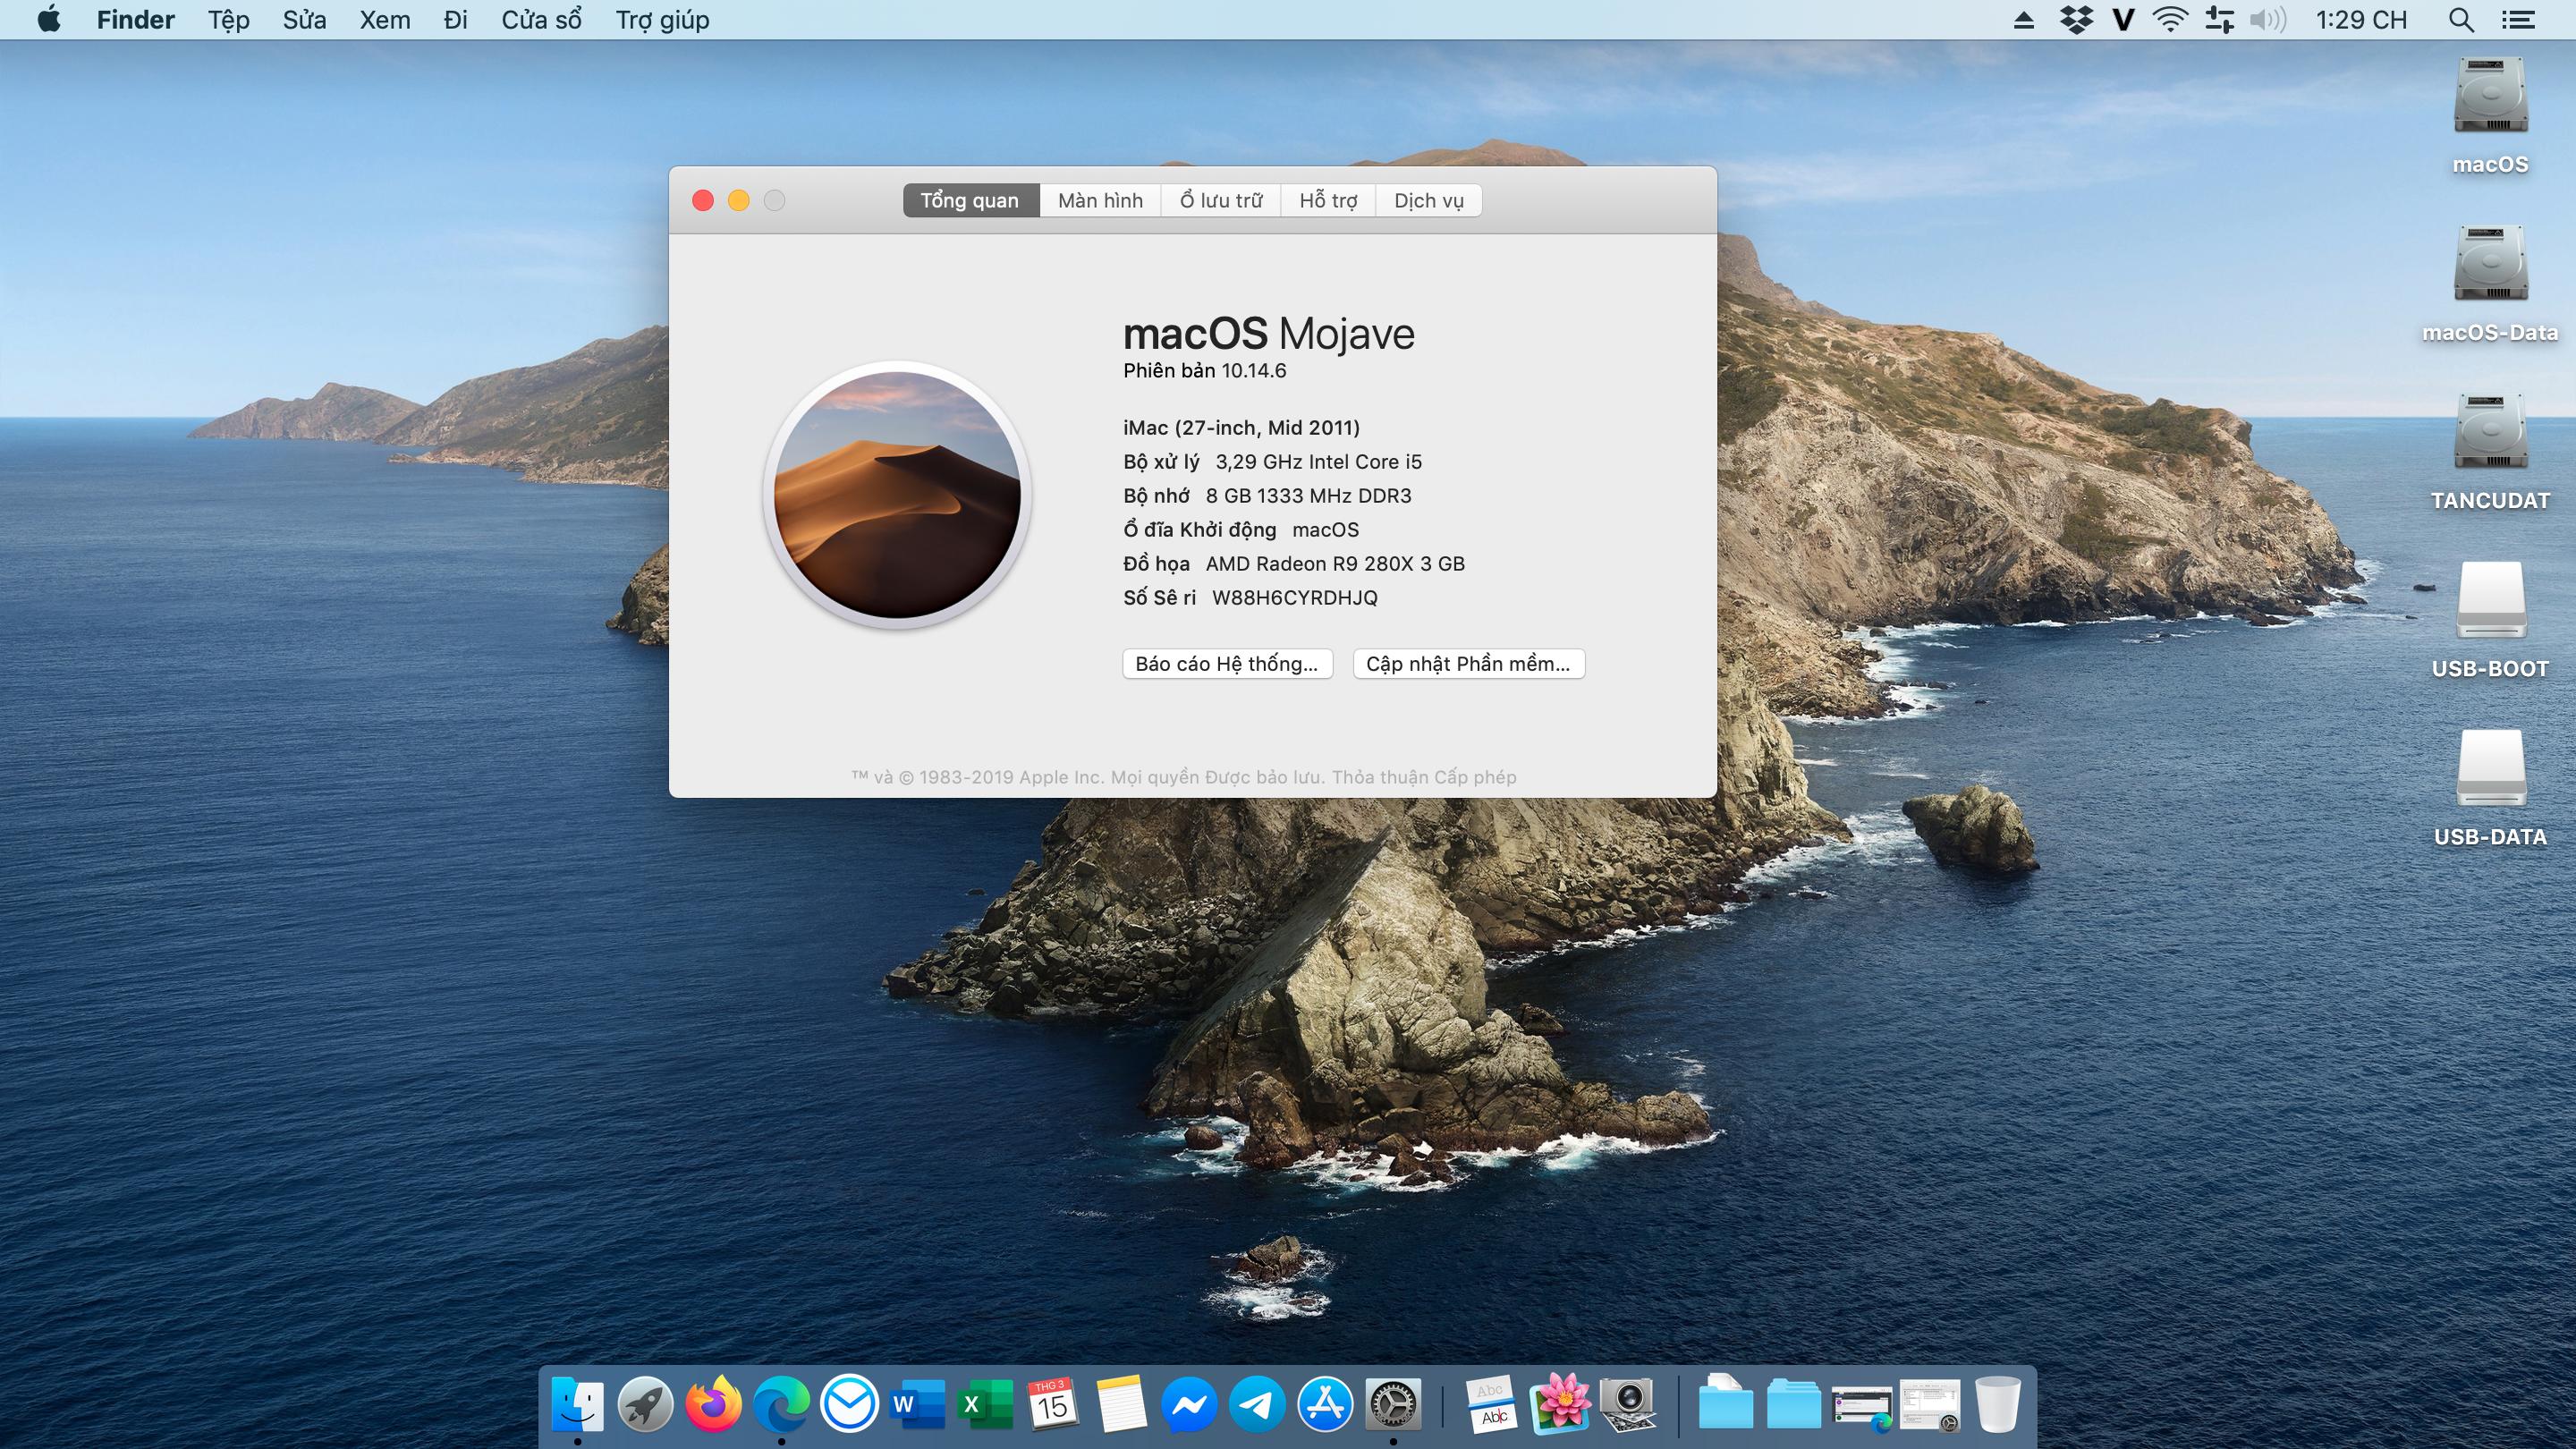Open Notification Center list icon
Viewport: 2576px width, 1449px height.
2518,20
